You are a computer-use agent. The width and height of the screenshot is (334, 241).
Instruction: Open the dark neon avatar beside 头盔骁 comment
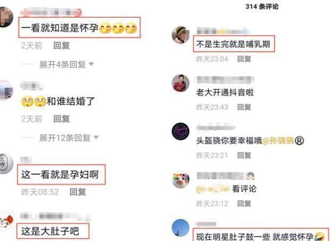coord(181,131)
